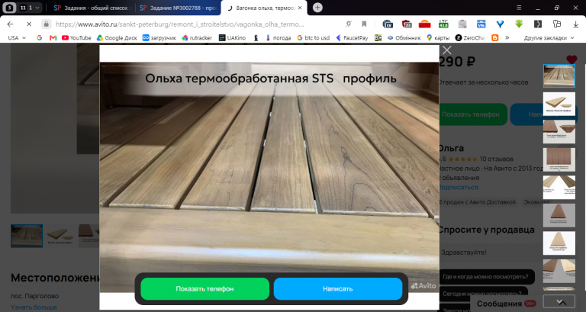This screenshot has height=312, width=586.
Task: Open the dark bracket sidebar extension
Action: 538,24
